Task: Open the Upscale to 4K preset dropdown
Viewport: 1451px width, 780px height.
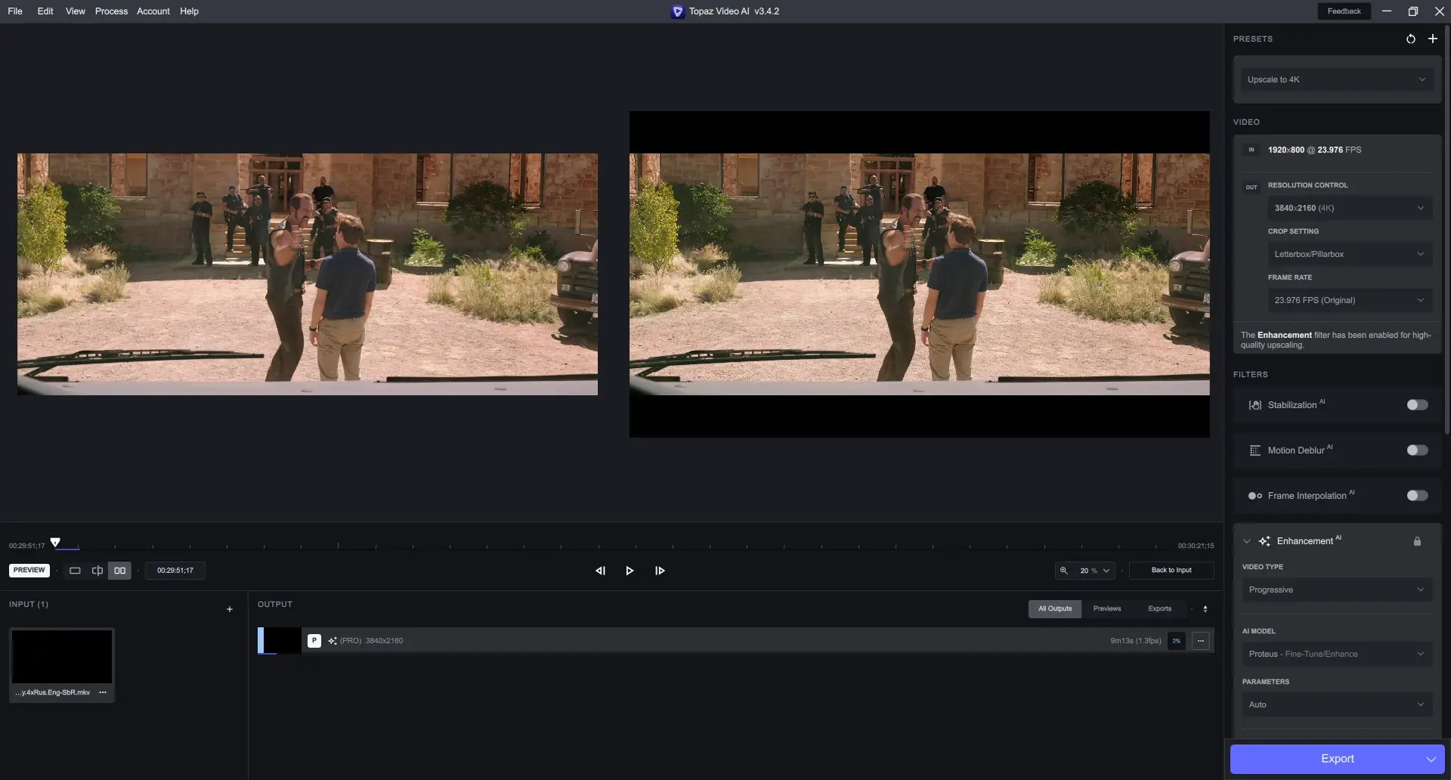Action: (1336, 79)
